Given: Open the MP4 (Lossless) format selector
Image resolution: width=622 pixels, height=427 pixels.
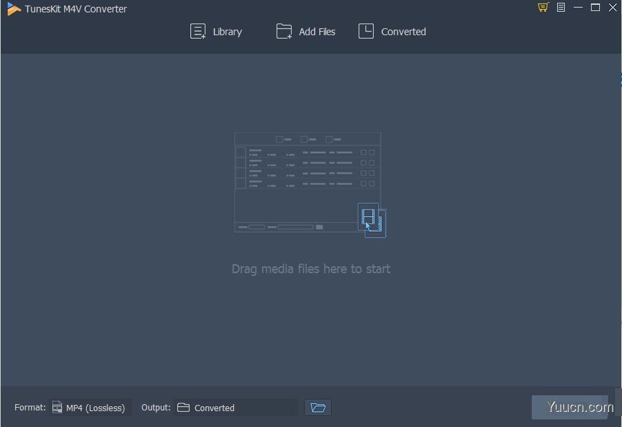Looking at the screenshot, I should pyautogui.click(x=95, y=408).
